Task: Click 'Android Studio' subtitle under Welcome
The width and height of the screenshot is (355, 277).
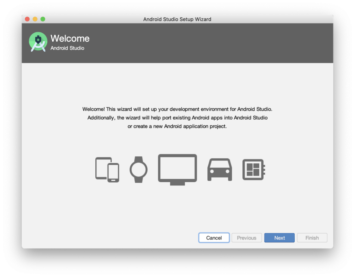Action: pyautogui.click(x=67, y=48)
